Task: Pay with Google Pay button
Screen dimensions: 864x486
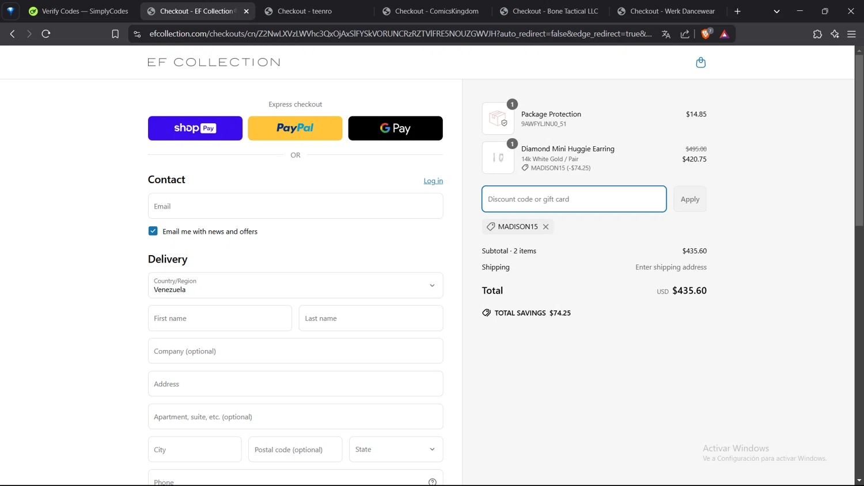Action: point(395,128)
